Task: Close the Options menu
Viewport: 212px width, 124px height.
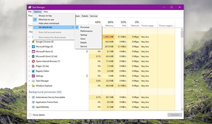Action: coord(38,12)
